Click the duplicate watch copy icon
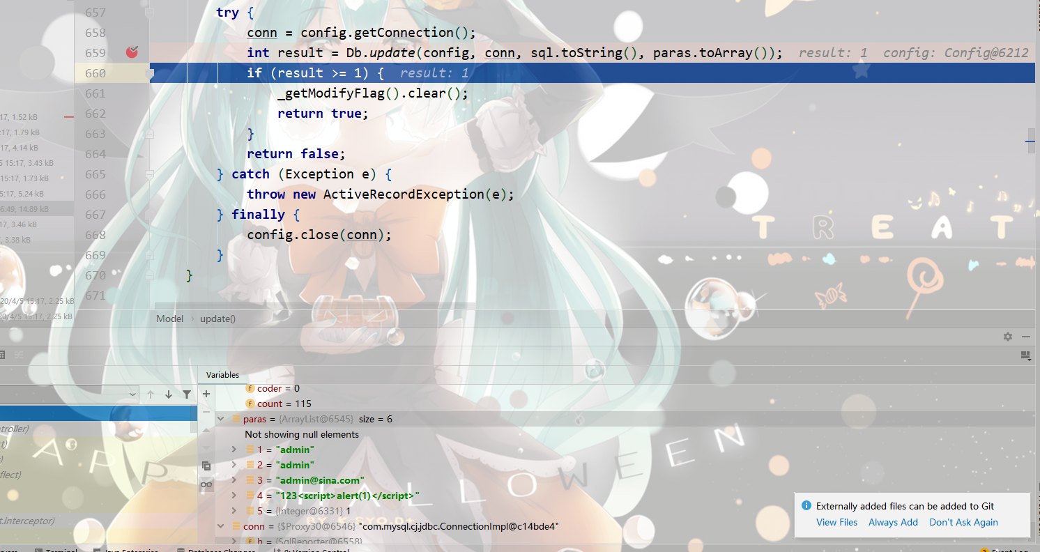This screenshot has width=1040, height=552. (x=206, y=466)
